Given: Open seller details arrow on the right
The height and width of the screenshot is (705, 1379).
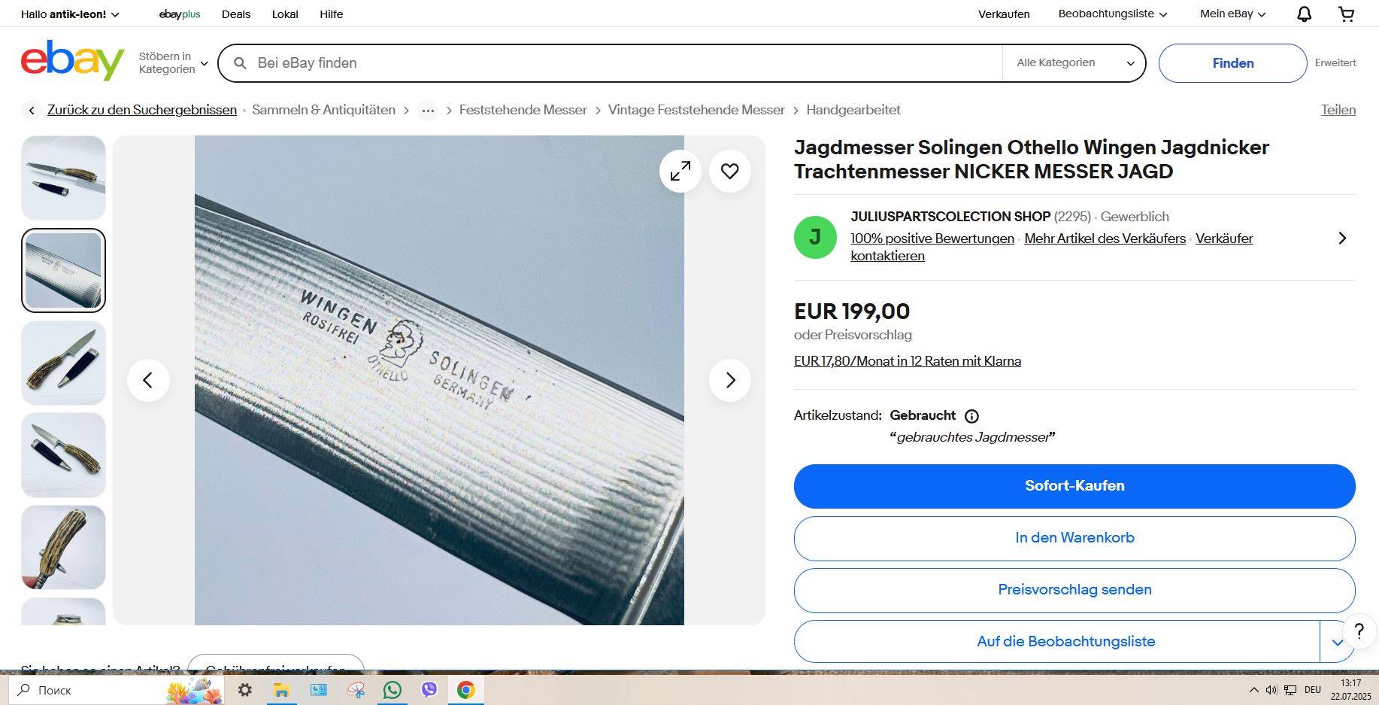Looking at the screenshot, I should pyautogui.click(x=1342, y=239).
